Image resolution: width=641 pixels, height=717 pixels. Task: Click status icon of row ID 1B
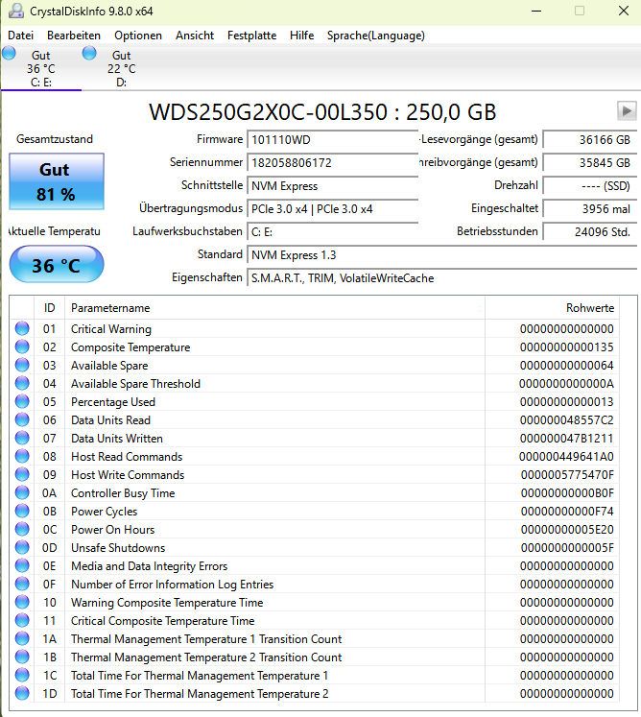click(22, 657)
